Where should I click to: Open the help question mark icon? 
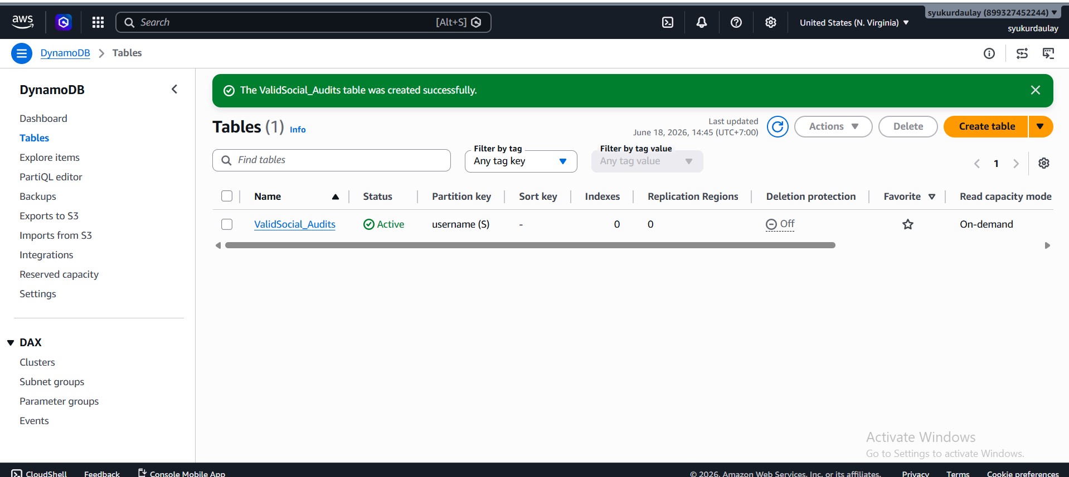736,22
